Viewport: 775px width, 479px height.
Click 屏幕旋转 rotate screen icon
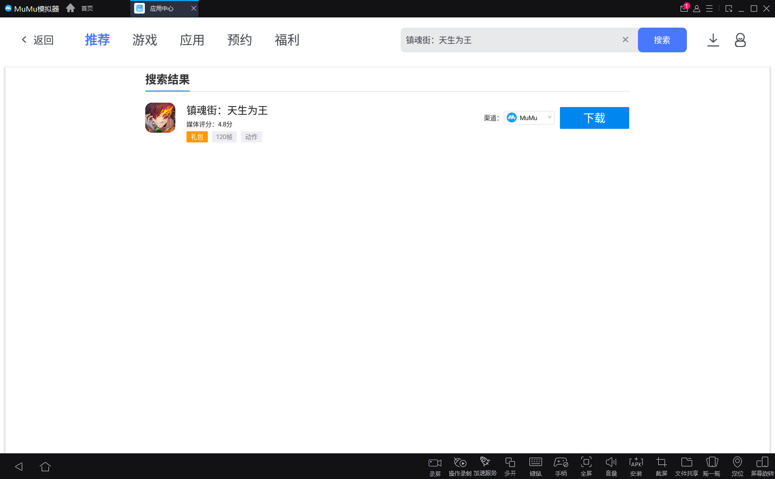[762, 467]
